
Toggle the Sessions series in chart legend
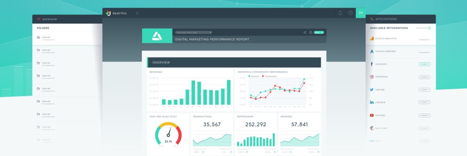pos(255,76)
